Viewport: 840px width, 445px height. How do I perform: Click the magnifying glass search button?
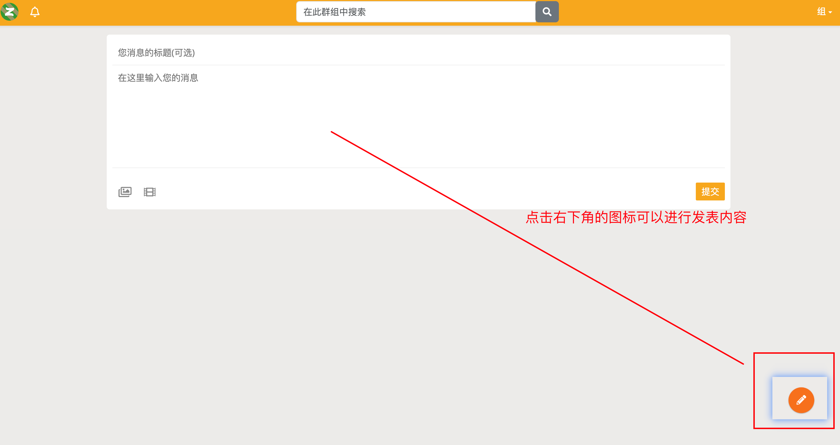(x=547, y=12)
